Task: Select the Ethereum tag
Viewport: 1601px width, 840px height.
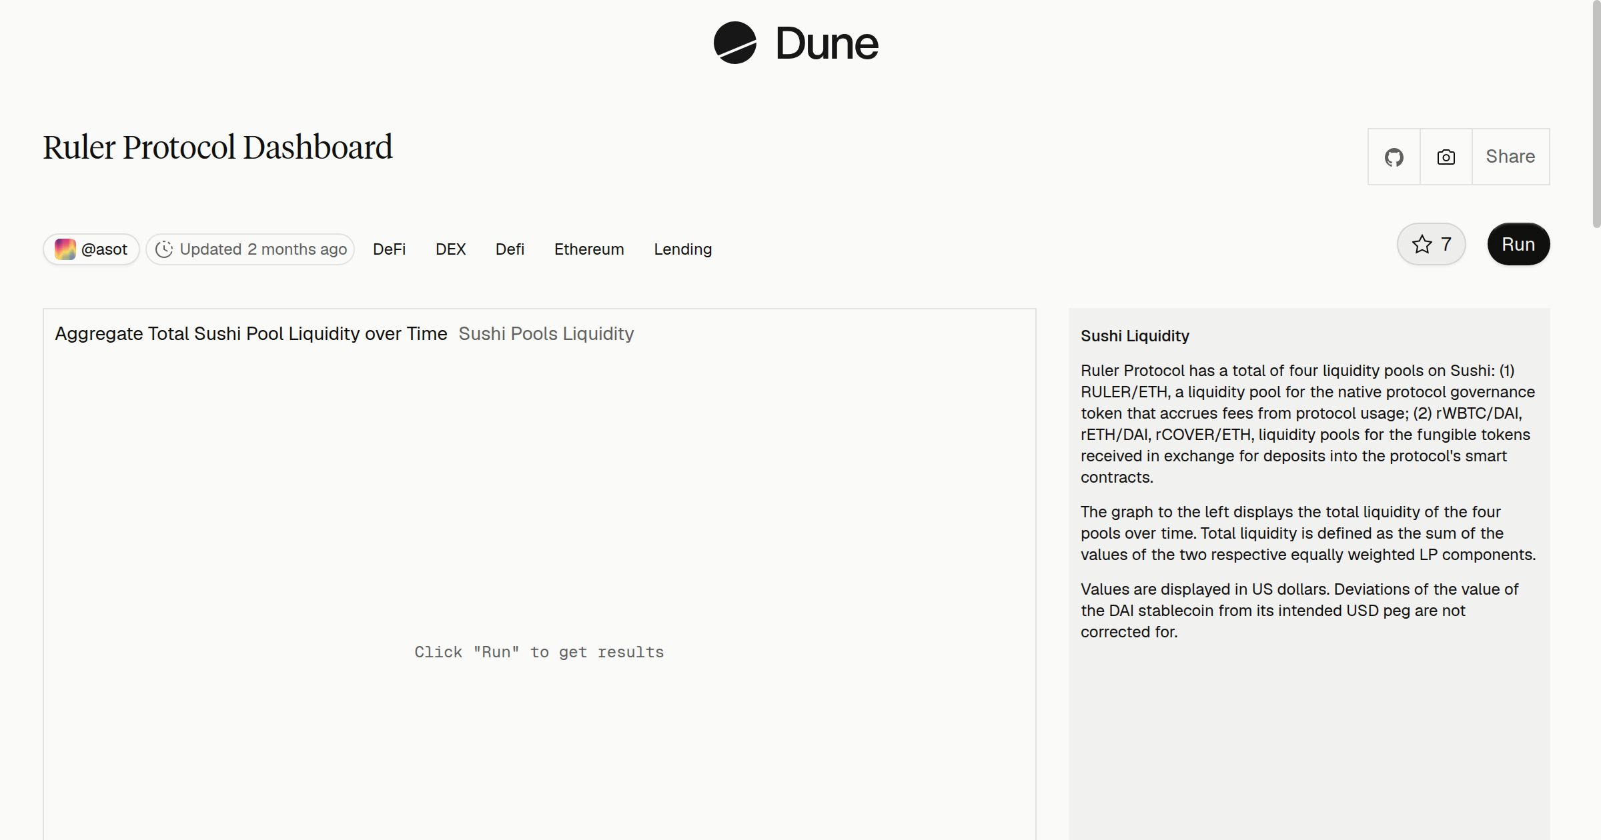Action: pos(589,249)
